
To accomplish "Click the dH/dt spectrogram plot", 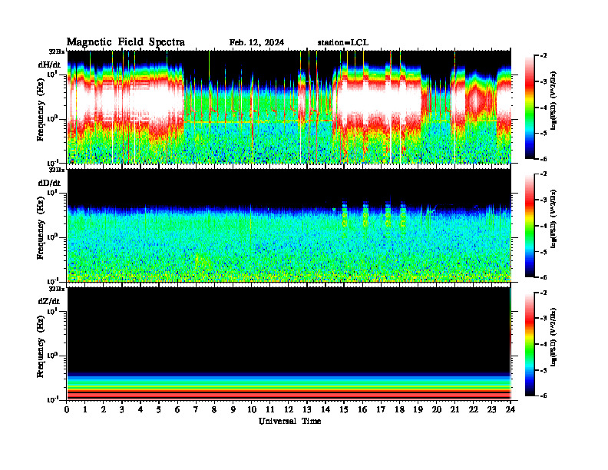I will pos(289,107).
